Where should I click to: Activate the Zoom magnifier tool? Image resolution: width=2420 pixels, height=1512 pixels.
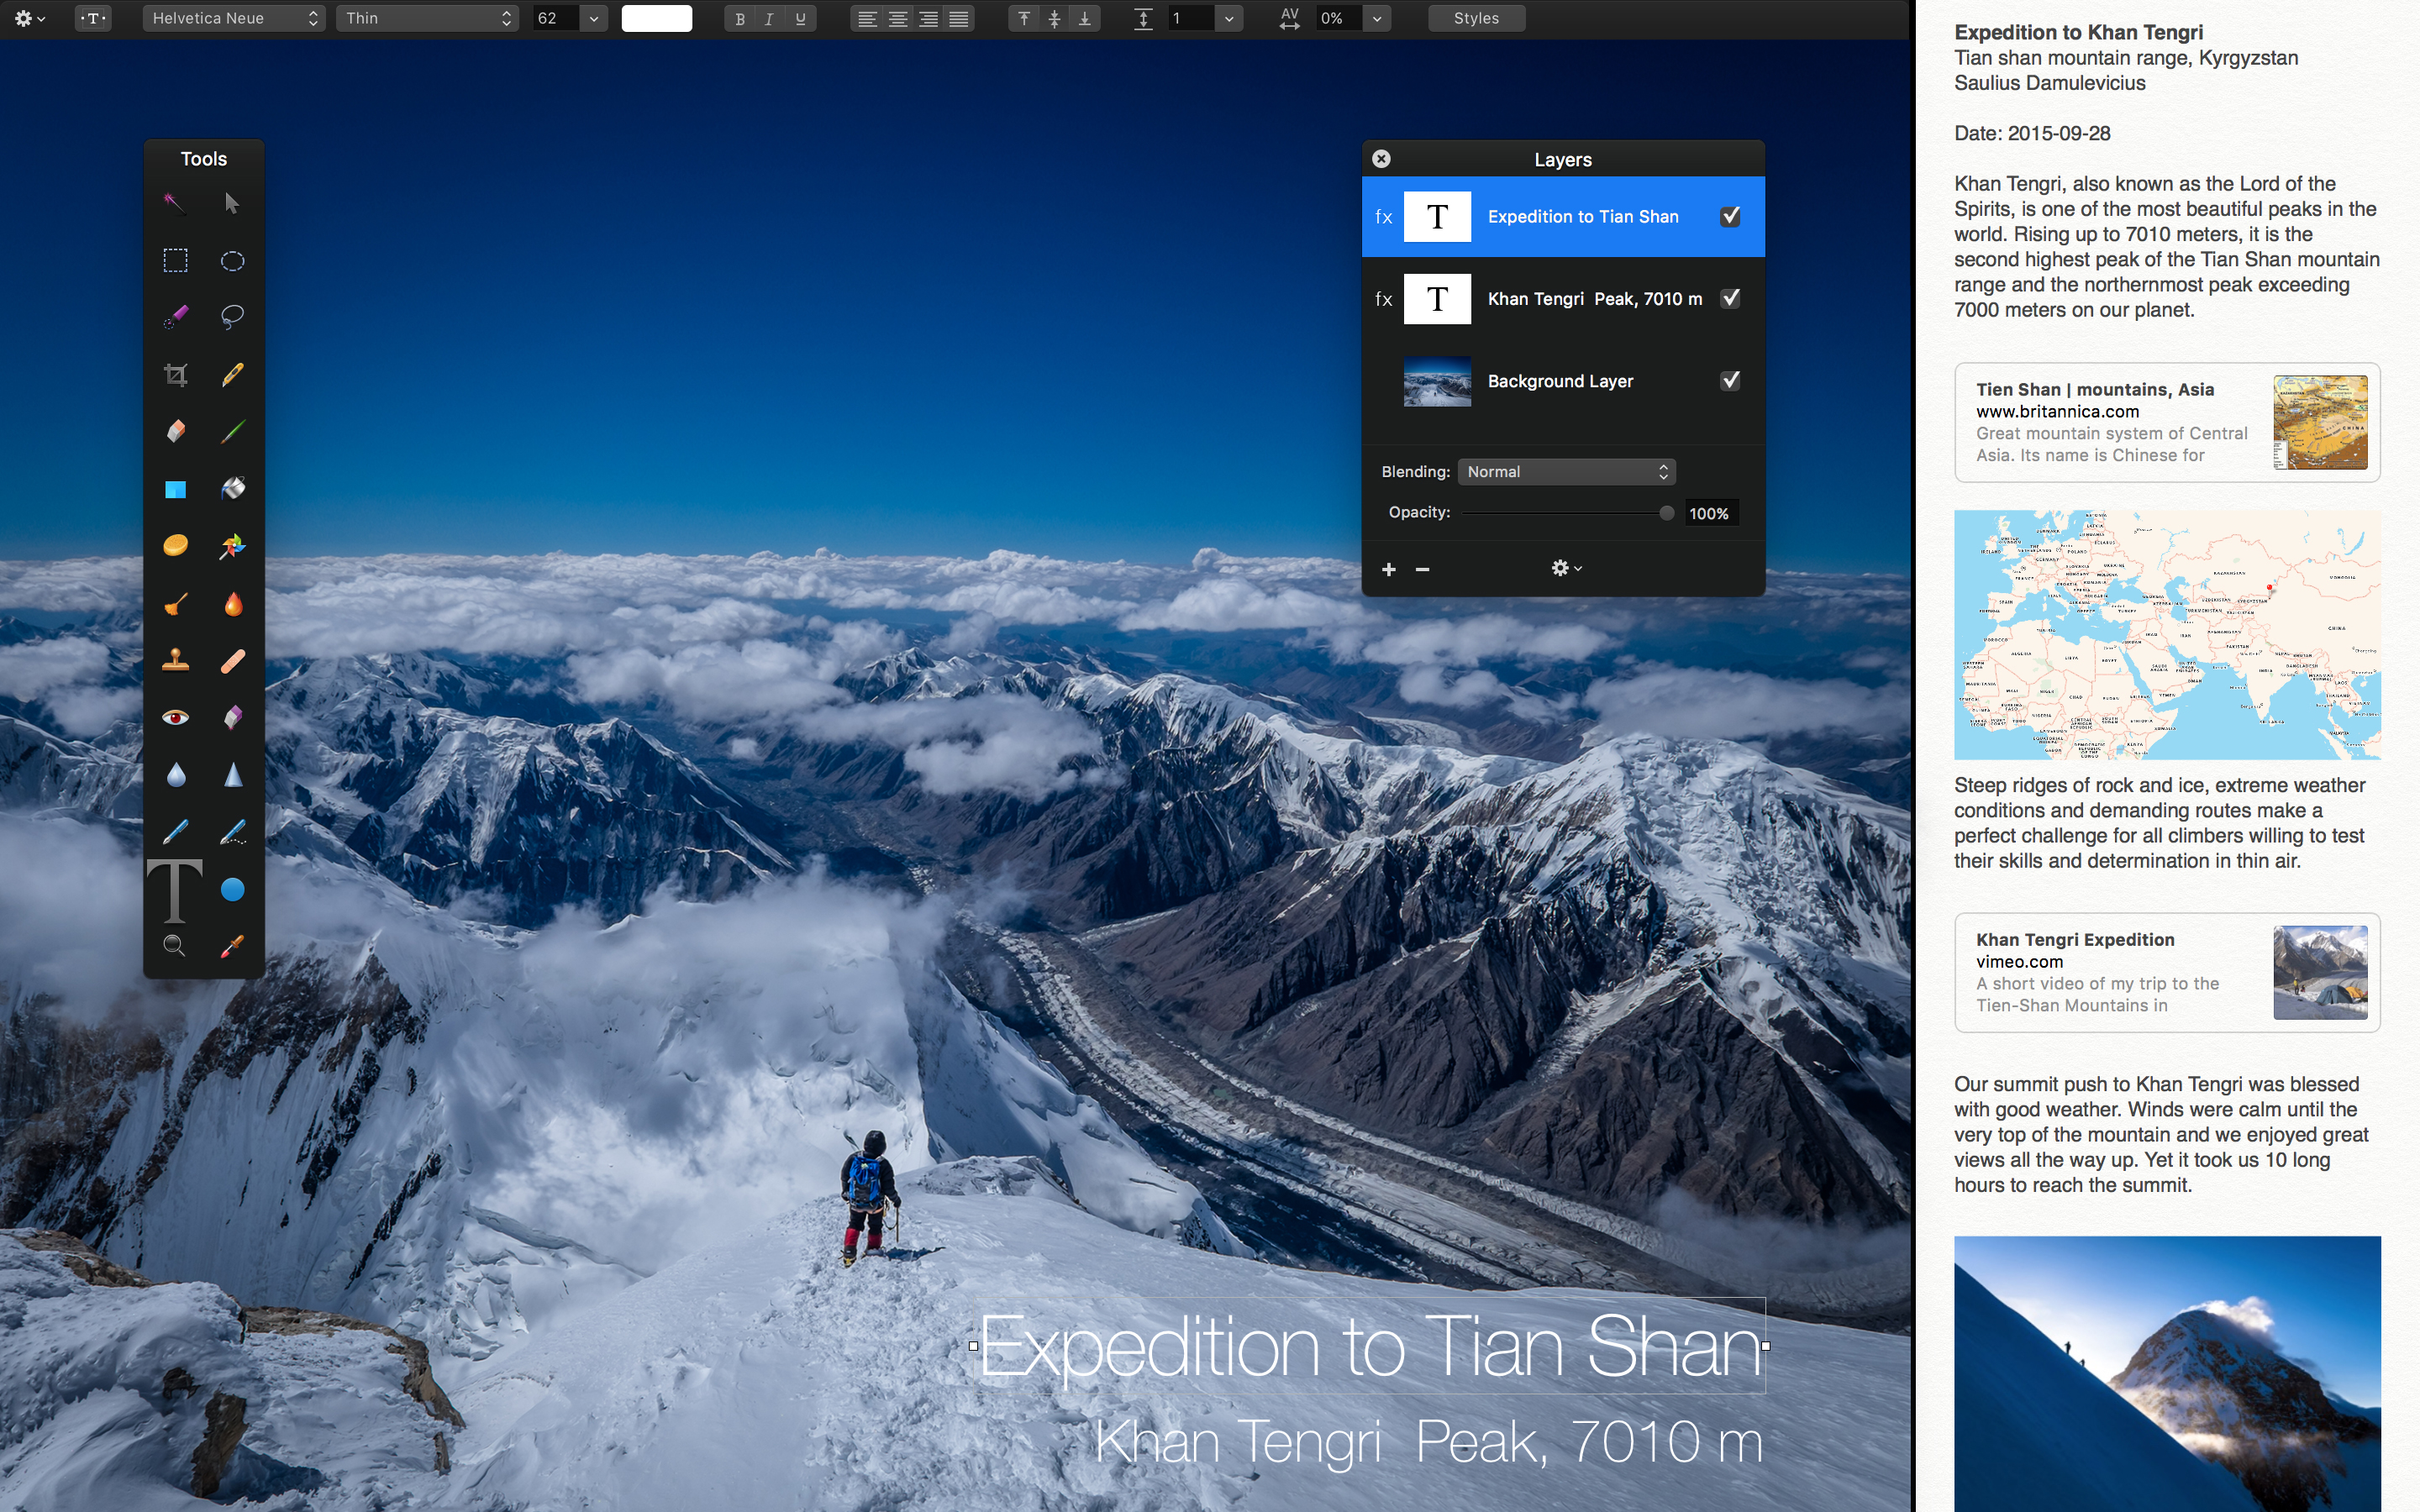coord(174,946)
